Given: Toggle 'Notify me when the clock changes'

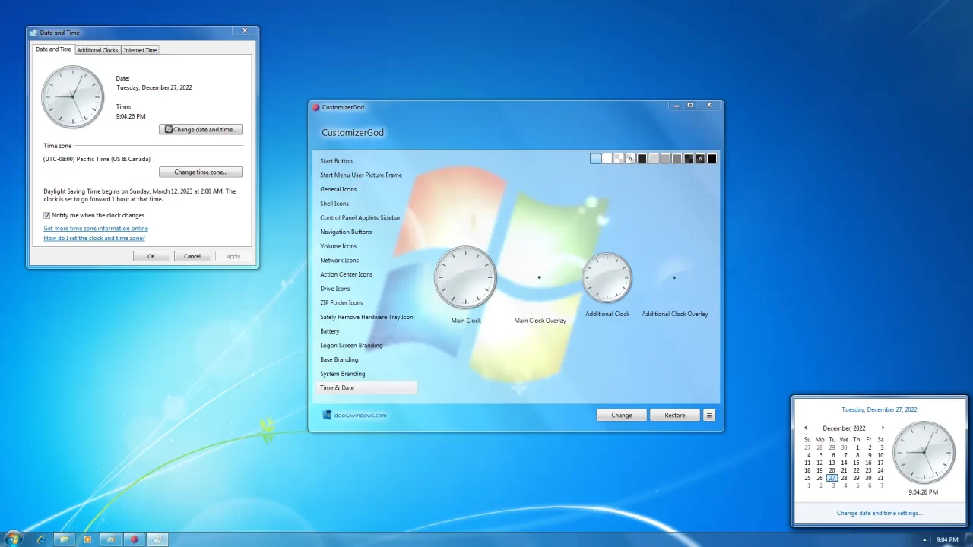Looking at the screenshot, I should 47,216.
